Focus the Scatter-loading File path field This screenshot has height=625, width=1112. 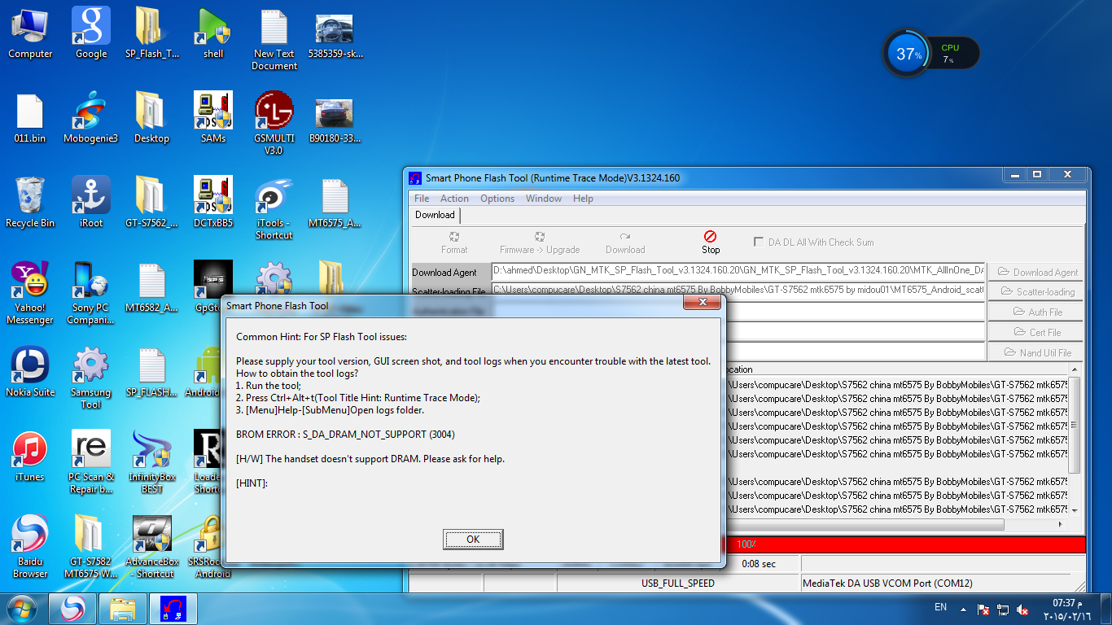pyautogui.click(x=738, y=290)
